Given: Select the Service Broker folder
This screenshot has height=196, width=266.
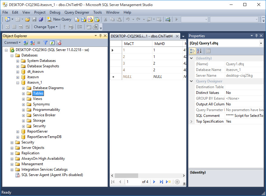Looking at the screenshot, I should (x=44, y=115).
